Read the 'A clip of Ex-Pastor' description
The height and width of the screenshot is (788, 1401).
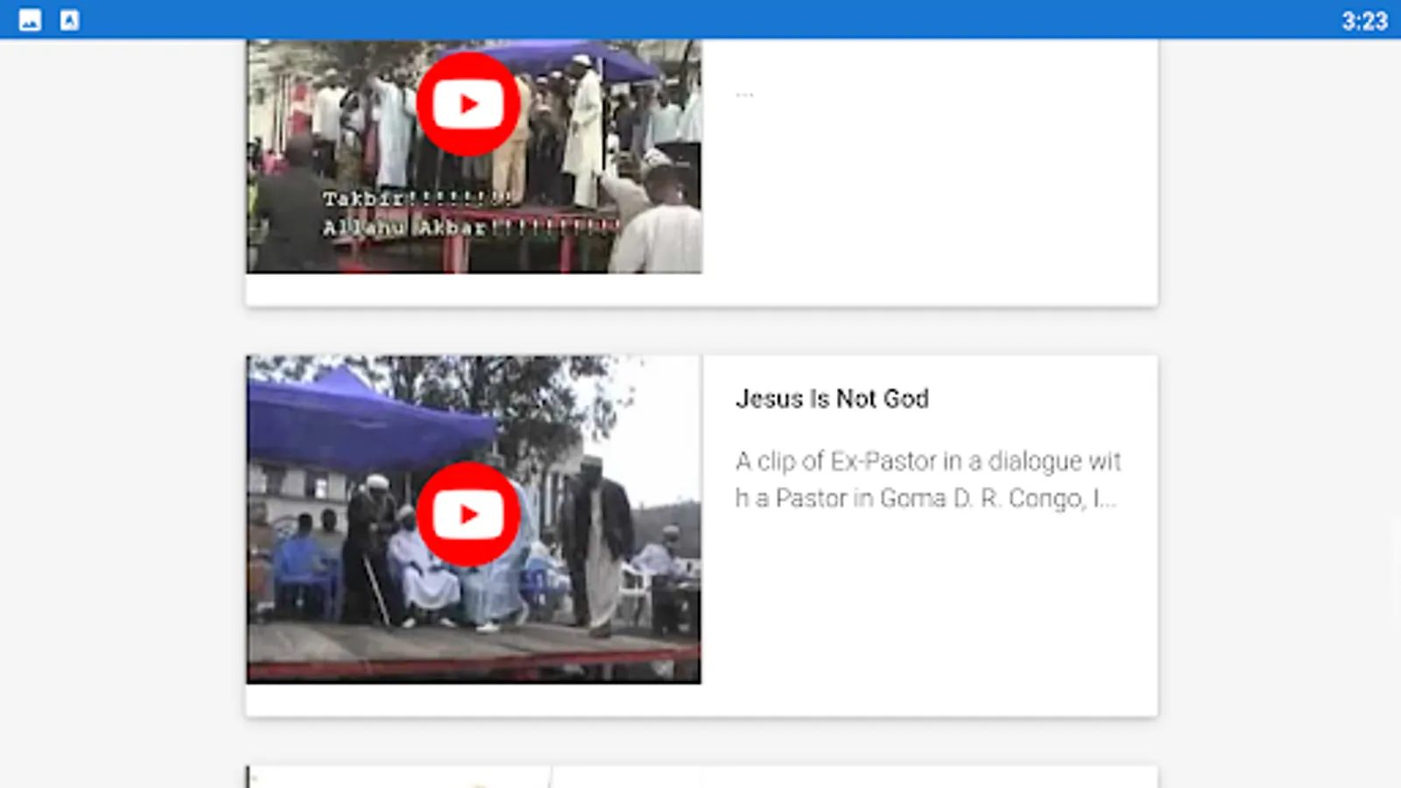[928, 480]
